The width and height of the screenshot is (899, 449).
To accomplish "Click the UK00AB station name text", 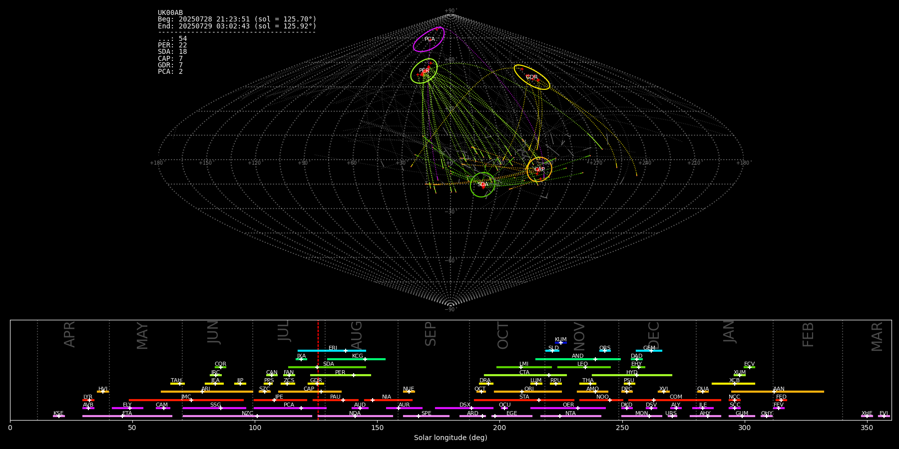I will pyautogui.click(x=170, y=13).
